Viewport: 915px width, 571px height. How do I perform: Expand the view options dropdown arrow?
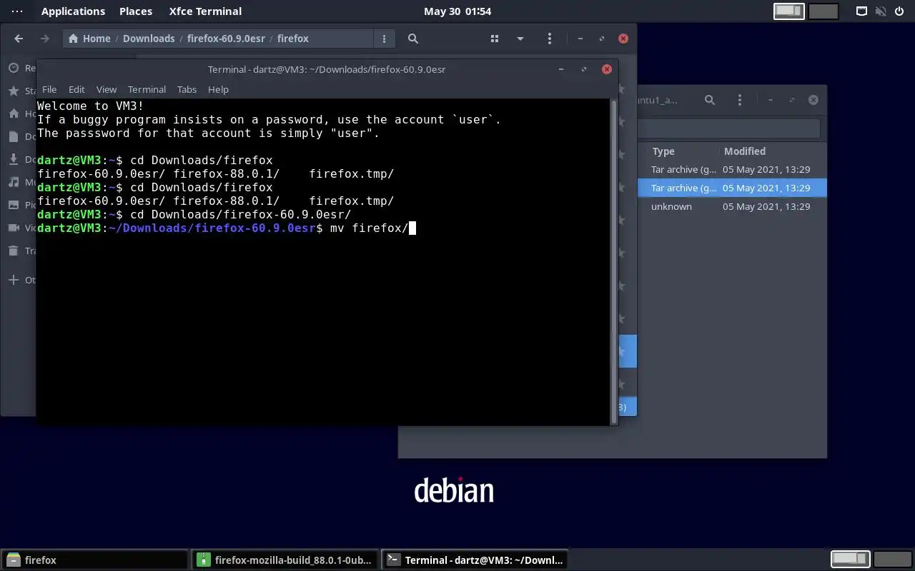(520, 39)
